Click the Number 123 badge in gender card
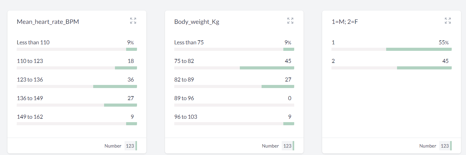 click(x=445, y=146)
